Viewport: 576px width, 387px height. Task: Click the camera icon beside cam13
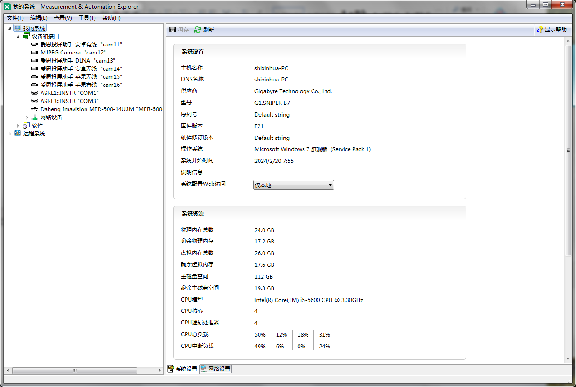click(x=35, y=61)
